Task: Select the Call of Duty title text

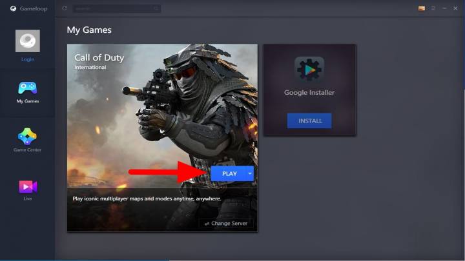Action: click(x=99, y=57)
